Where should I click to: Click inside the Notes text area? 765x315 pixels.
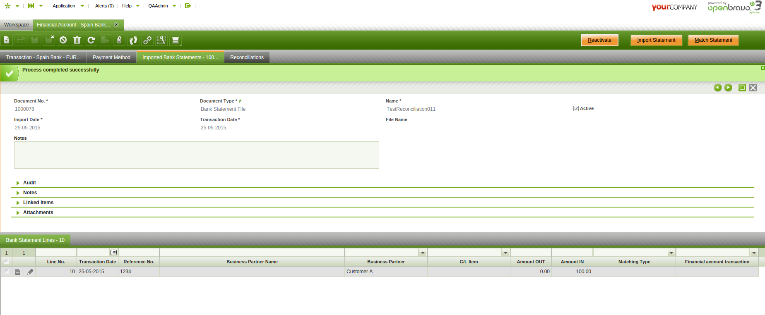click(x=196, y=155)
